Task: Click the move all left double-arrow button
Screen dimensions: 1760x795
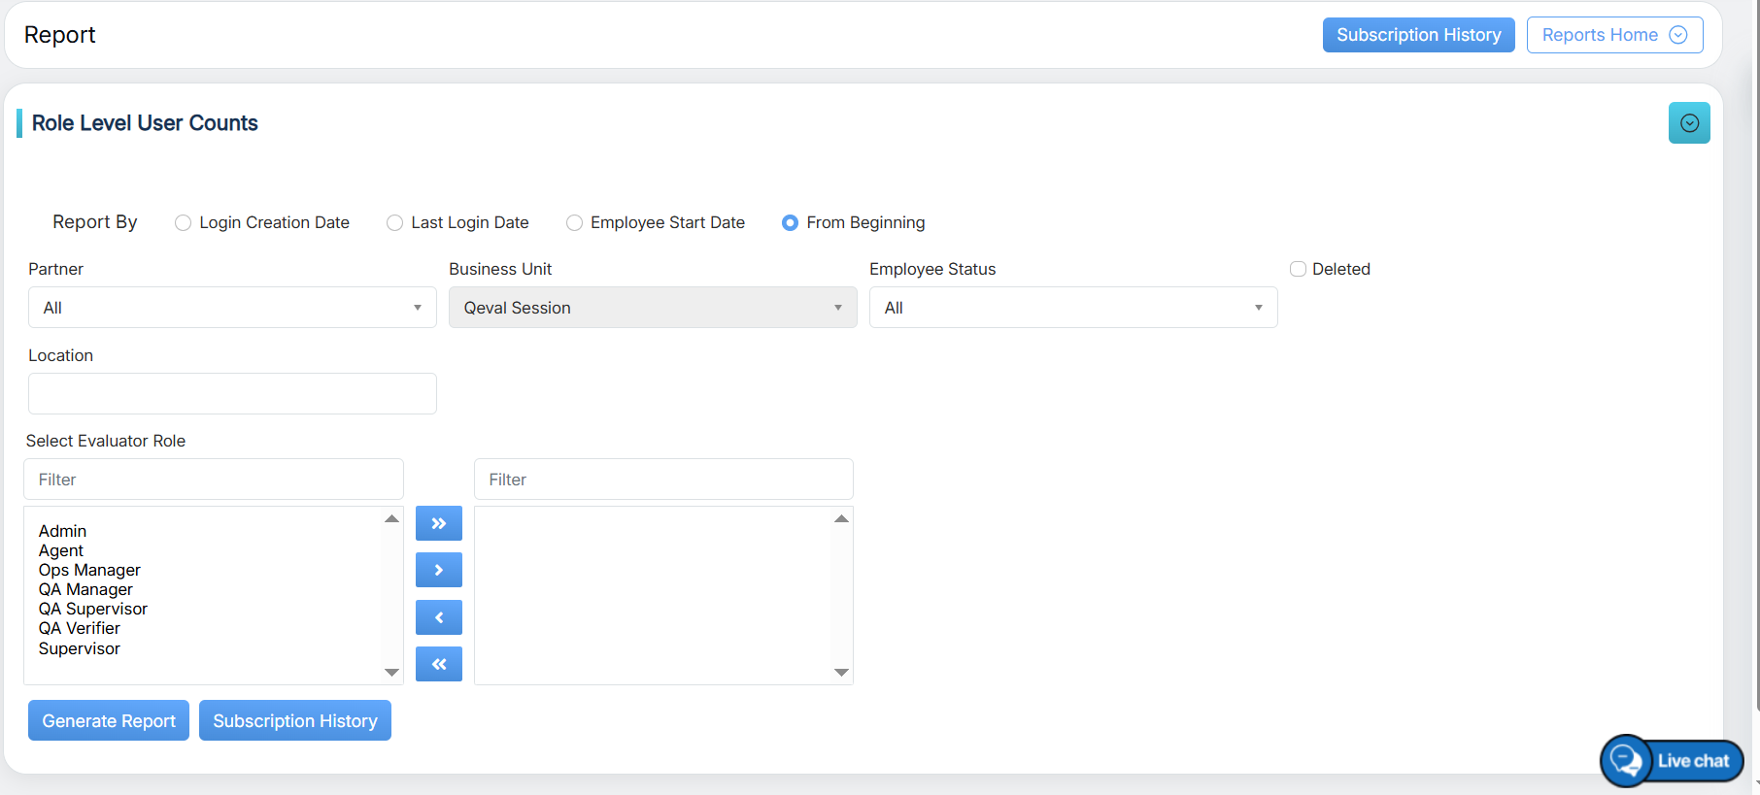Action: click(x=438, y=664)
